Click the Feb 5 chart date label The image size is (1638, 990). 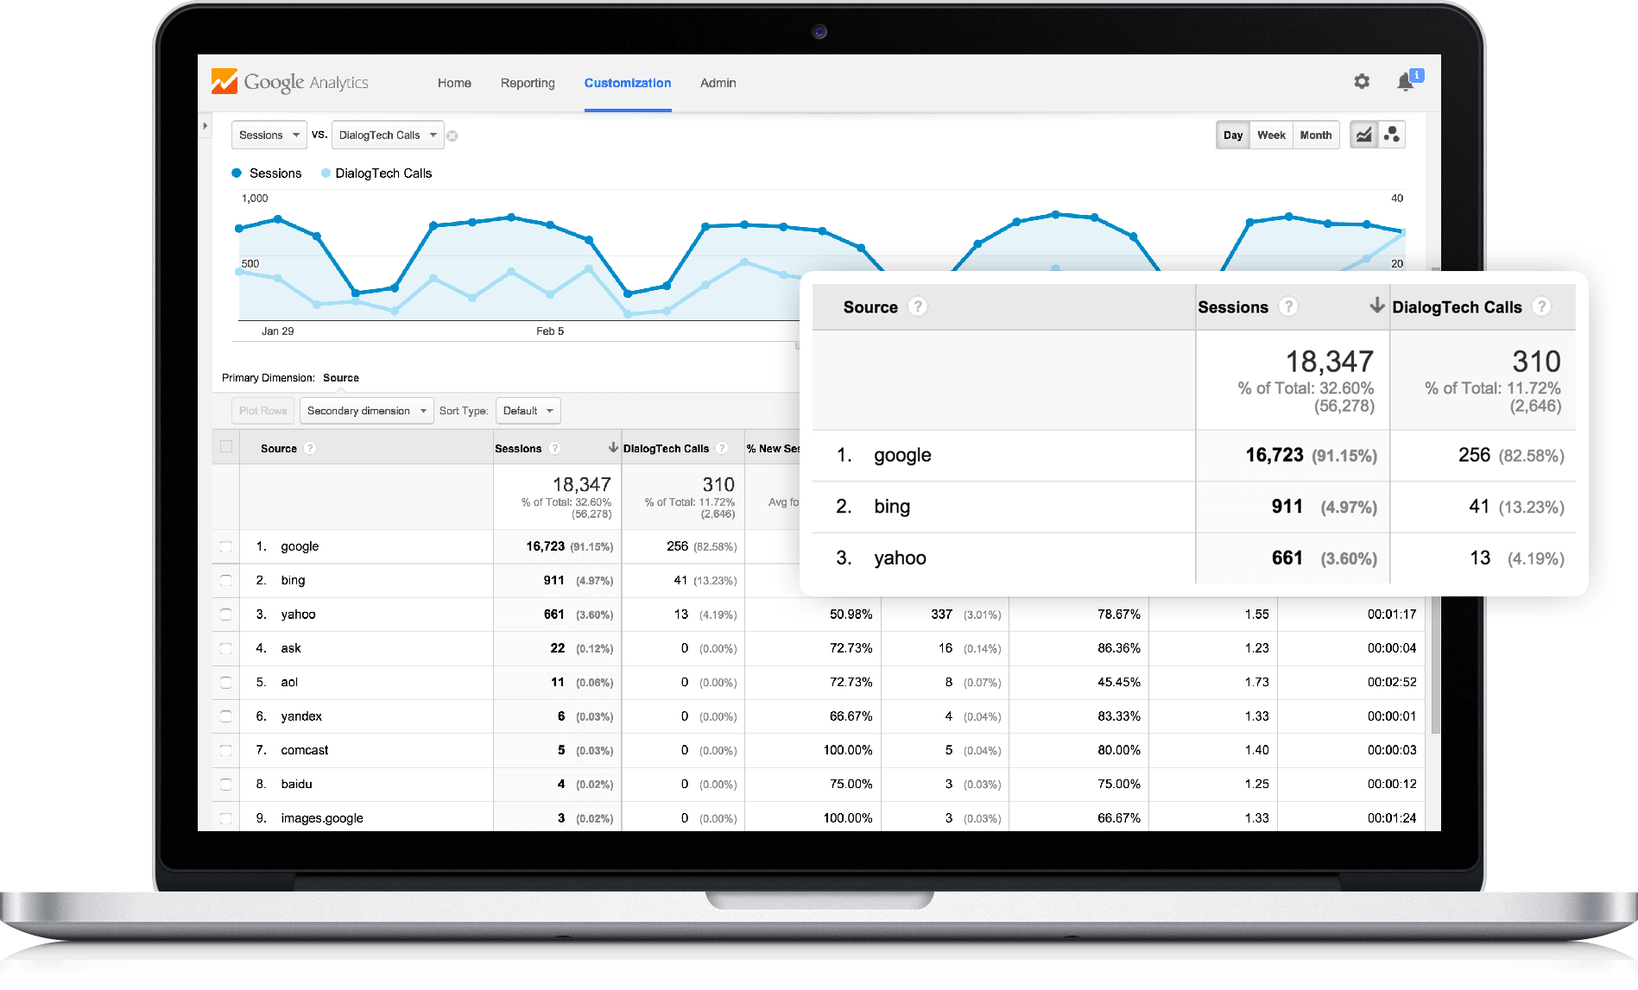point(550,331)
